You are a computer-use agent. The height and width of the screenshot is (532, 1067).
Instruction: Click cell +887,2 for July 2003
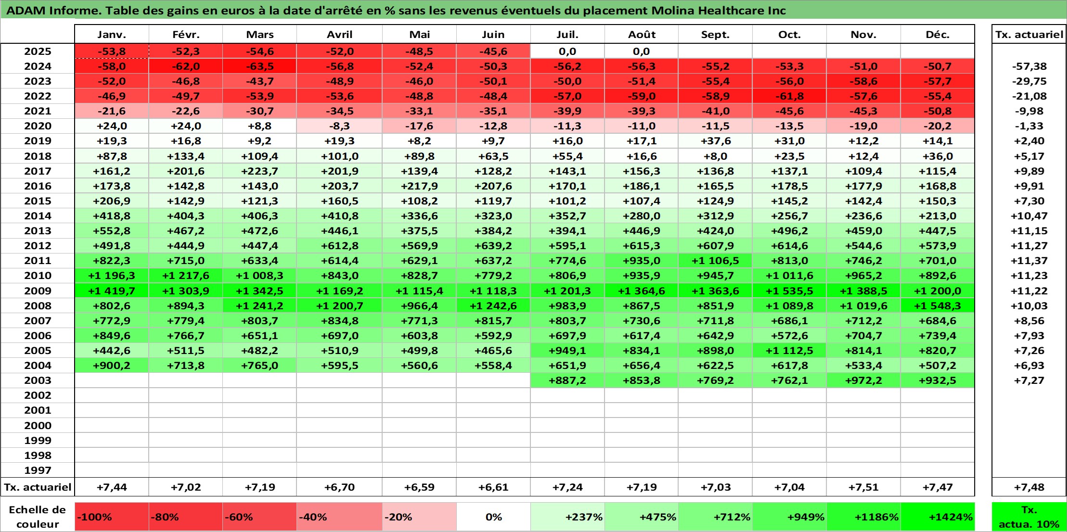pyautogui.click(x=567, y=380)
